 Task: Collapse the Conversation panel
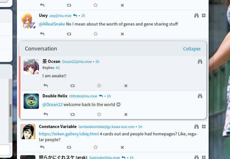192,49
